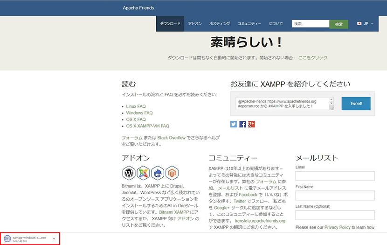387x245 pixels.
Task: Open the JP language dropdown
Action: 366,24
